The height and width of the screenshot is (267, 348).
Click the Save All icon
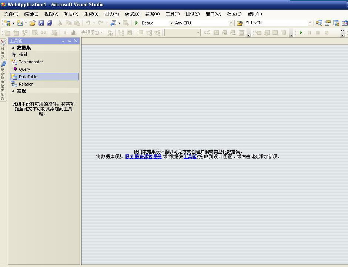[x=50, y=23]
